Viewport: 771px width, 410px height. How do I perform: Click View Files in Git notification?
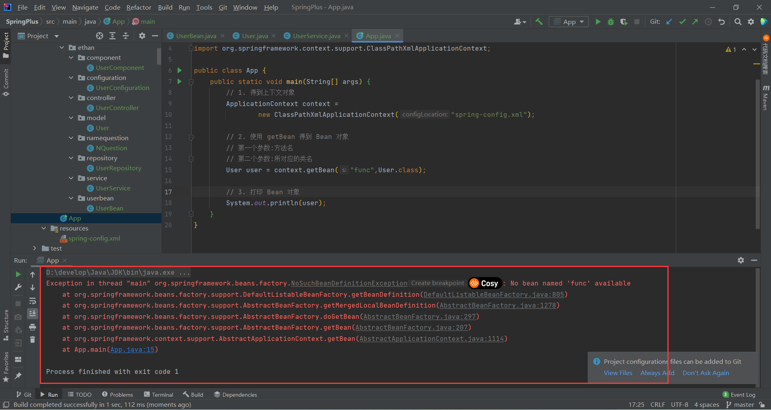coord(618,373)
